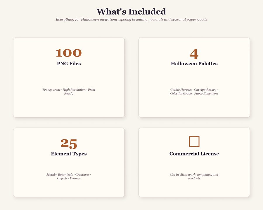263x210 pixels.
Task: Click the Transparent High Resolution description
Action: pyautogui.click(x=69, y=92)
